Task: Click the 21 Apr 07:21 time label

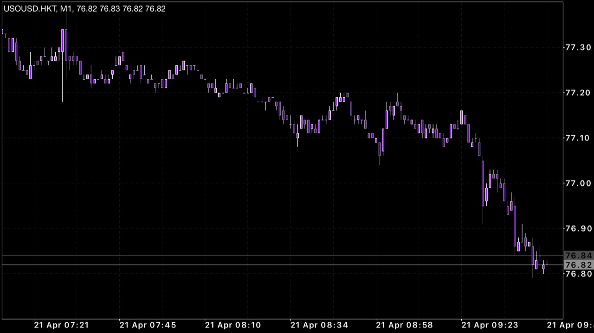Action: click(61, 325)
